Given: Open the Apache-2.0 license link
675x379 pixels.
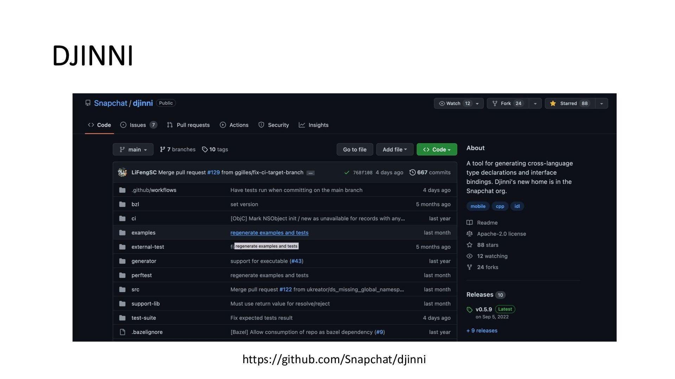Looking at the screenshot, I should (501, 234).
